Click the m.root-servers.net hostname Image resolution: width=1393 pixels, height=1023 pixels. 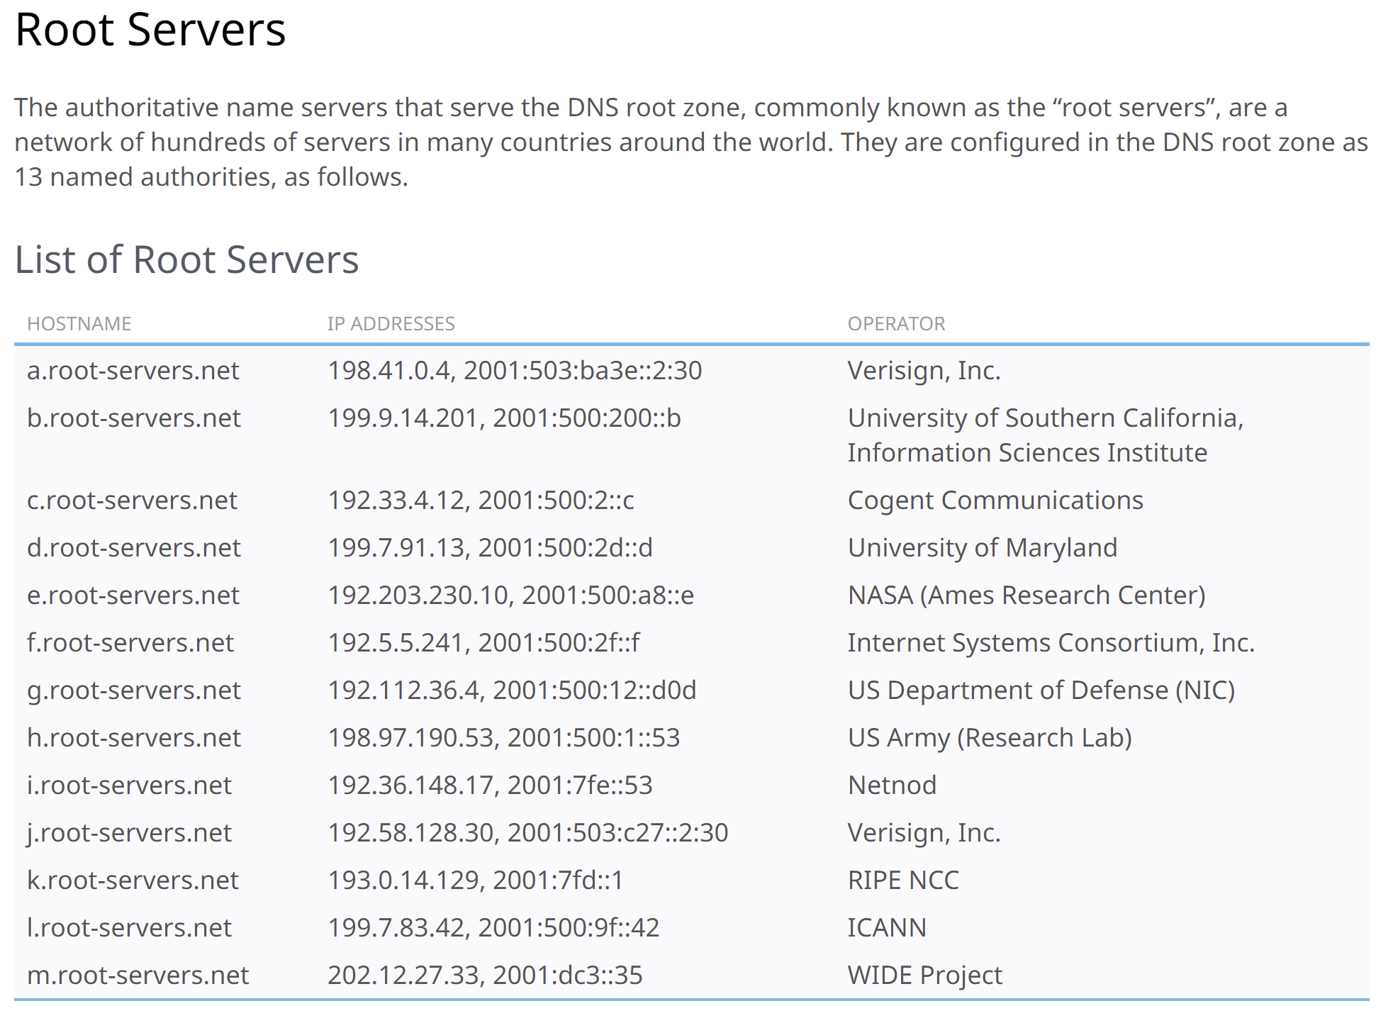pos(138,976)
